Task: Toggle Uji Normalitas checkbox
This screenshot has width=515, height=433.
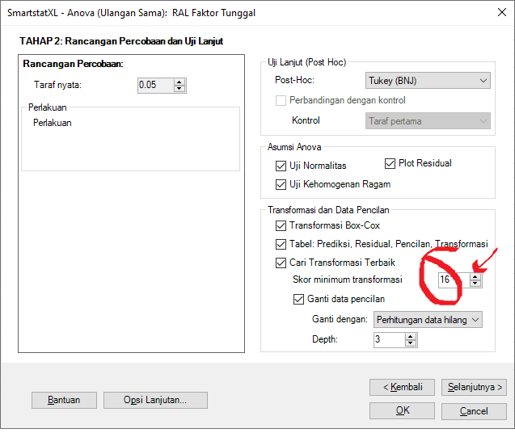Action: click(x=281, y=166)
